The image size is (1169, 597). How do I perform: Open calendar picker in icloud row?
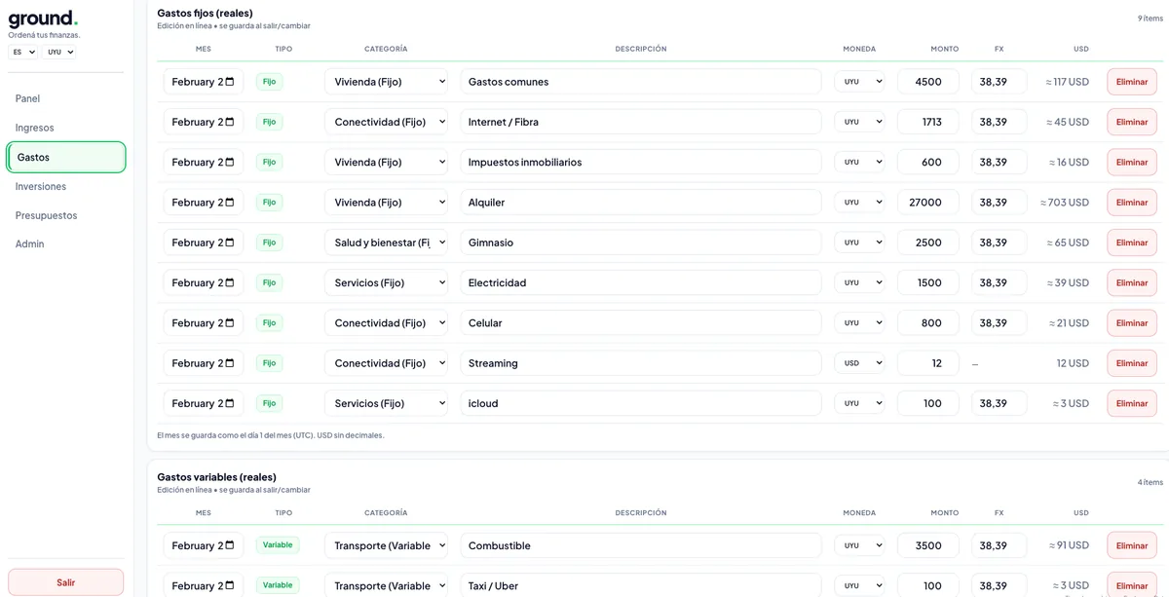click(x=230, y=403)
